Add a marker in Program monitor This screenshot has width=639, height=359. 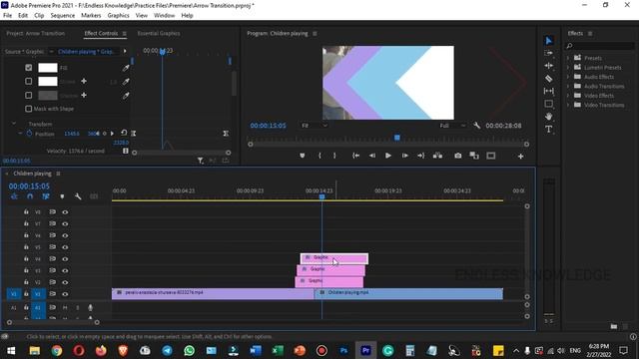[x=302, y=156]
